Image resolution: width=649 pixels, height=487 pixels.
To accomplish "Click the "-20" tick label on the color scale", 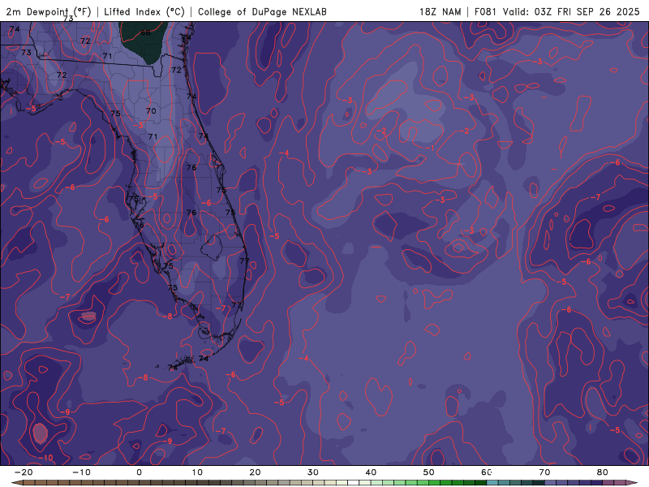I will tap(24, 472).
